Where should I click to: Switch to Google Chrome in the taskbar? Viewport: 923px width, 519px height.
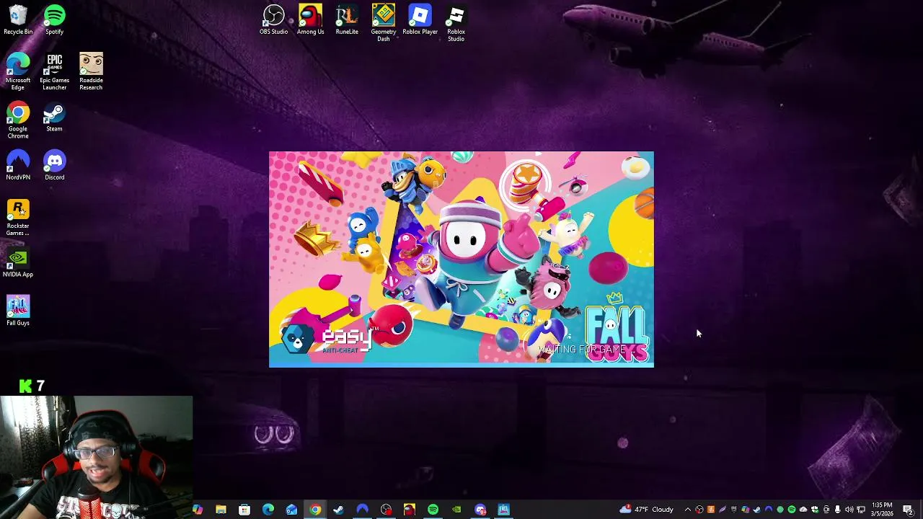[x=315, y=510]
